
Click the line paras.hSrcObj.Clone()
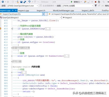click(38, 20)
